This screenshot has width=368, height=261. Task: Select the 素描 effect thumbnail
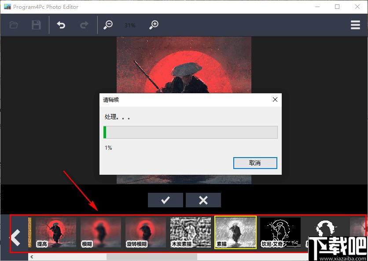(x=236, y=232)
